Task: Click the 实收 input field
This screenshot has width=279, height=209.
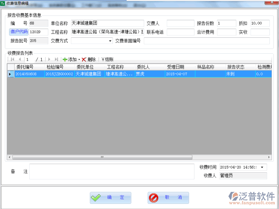Action: click(260, 32)
